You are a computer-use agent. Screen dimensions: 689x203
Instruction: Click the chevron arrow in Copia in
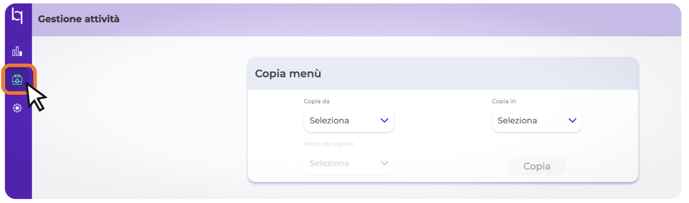click(572, 121)
